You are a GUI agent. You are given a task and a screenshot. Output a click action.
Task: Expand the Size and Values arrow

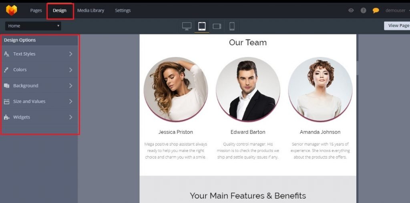(x=70, y=101)
